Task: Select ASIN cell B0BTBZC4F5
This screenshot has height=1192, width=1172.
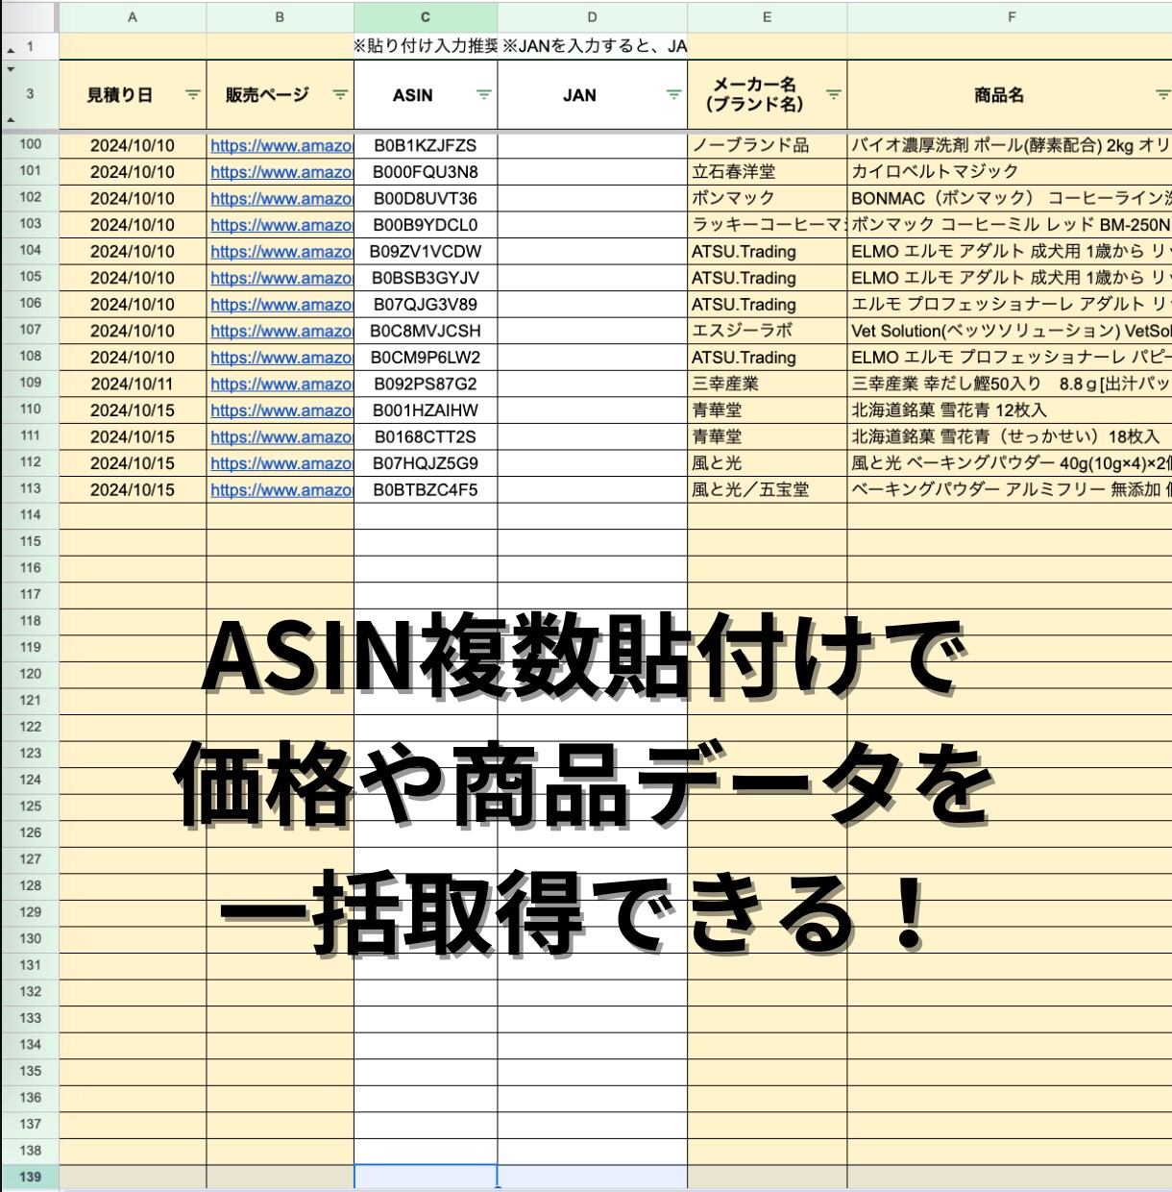Action: [x=426, y=489]
